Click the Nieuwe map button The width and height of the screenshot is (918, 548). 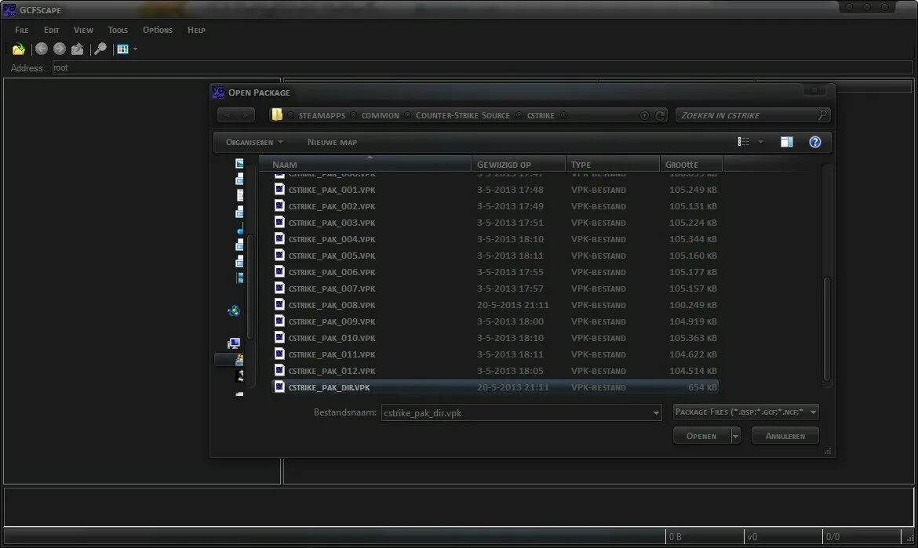(332, 142)
